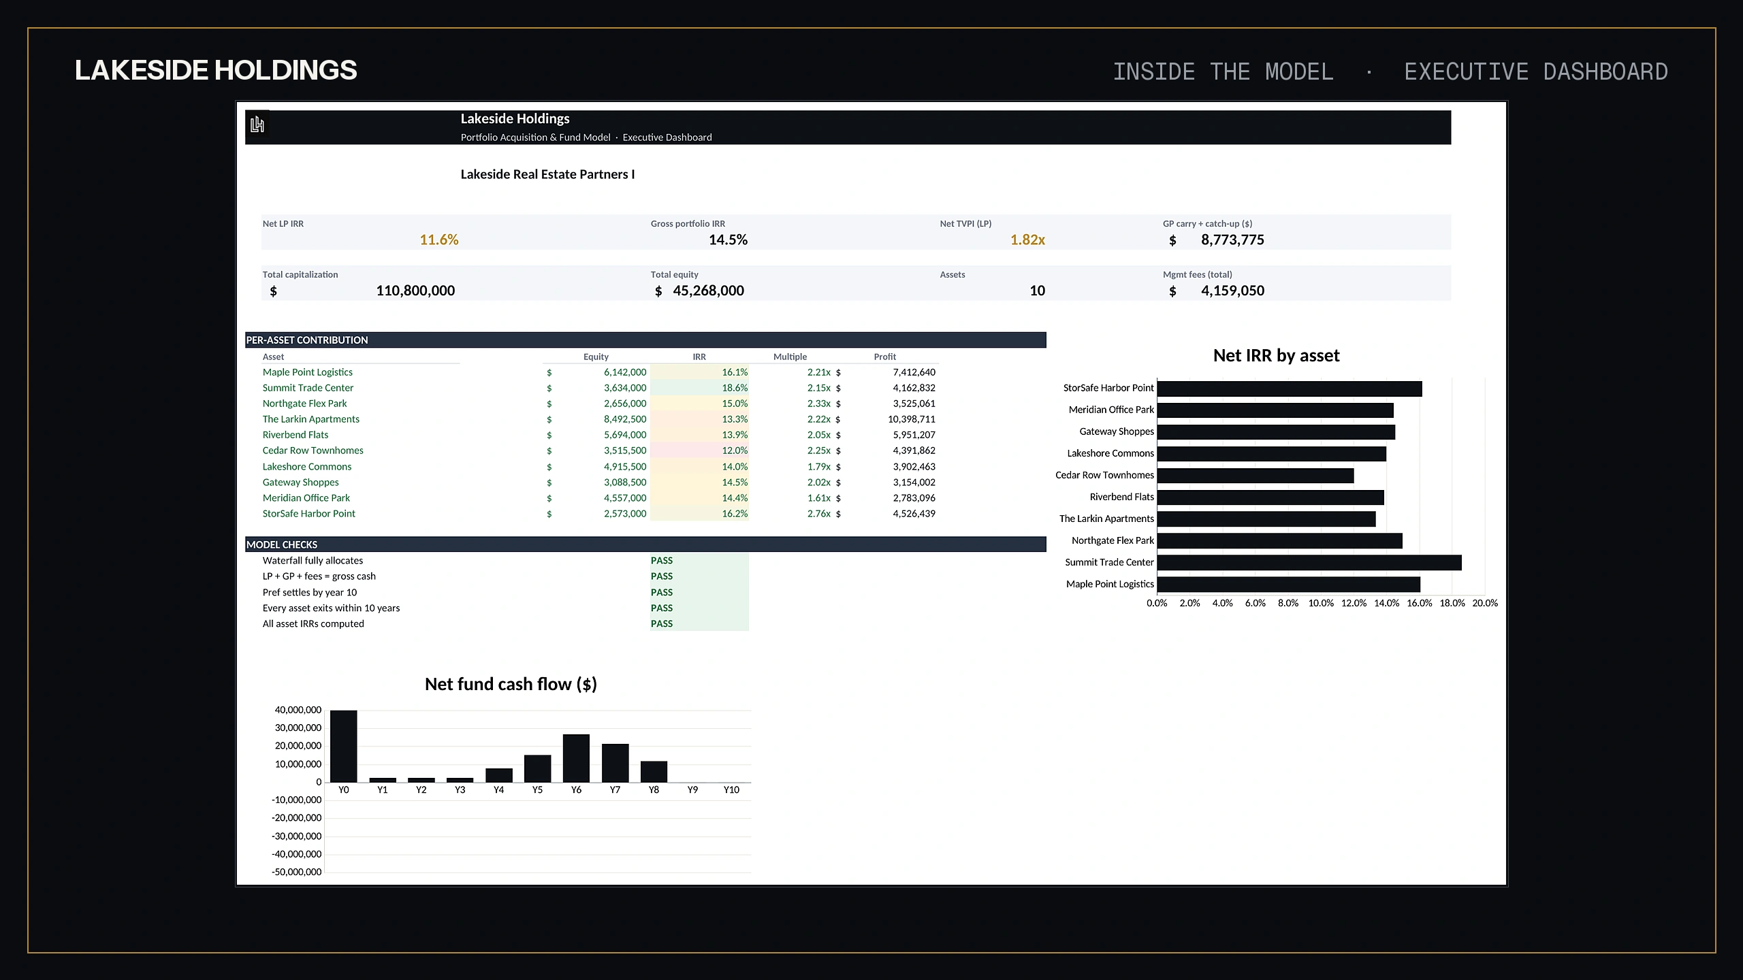Viewport: 1743px width, 980px height.
Task: Click the Cedar Row Townhomes asset name
Action: [313, 451]
